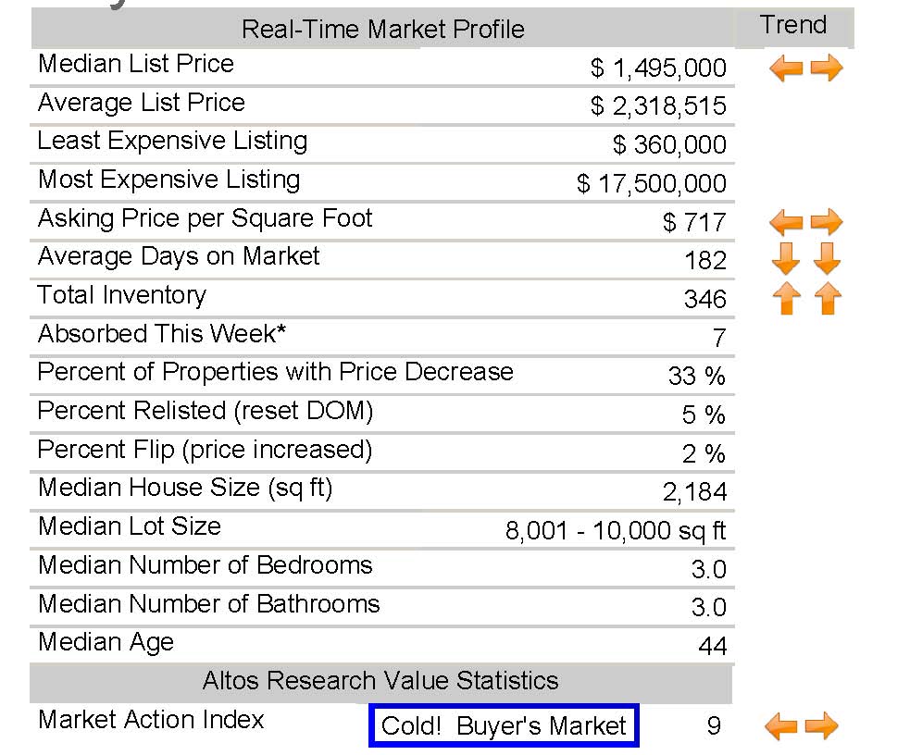The image size is (910, 755).
Task: Click right-pointing arrow for Market Action Index
Action: click(822, 726)
